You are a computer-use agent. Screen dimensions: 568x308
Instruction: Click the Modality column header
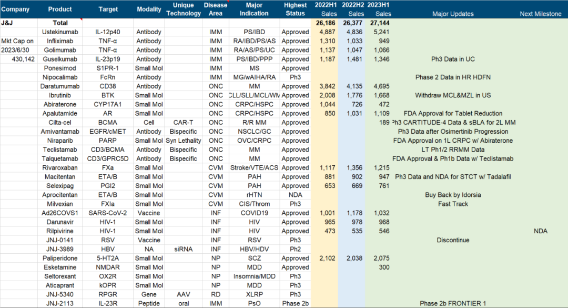pyautogui.click(x=149, y=9)
